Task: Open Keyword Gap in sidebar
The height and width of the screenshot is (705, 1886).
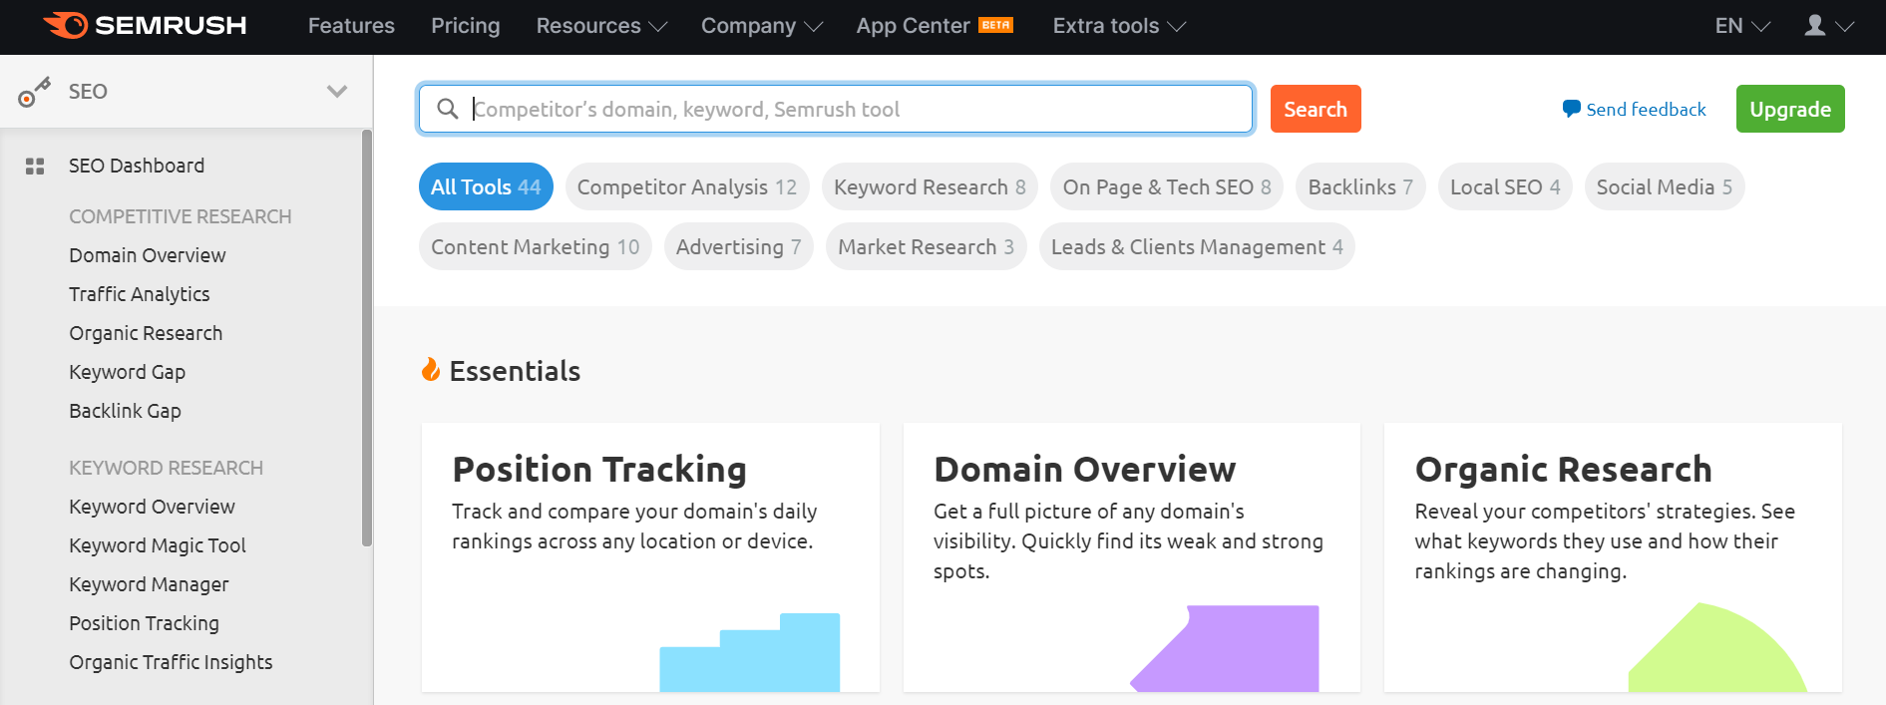Action: point(128,372)
